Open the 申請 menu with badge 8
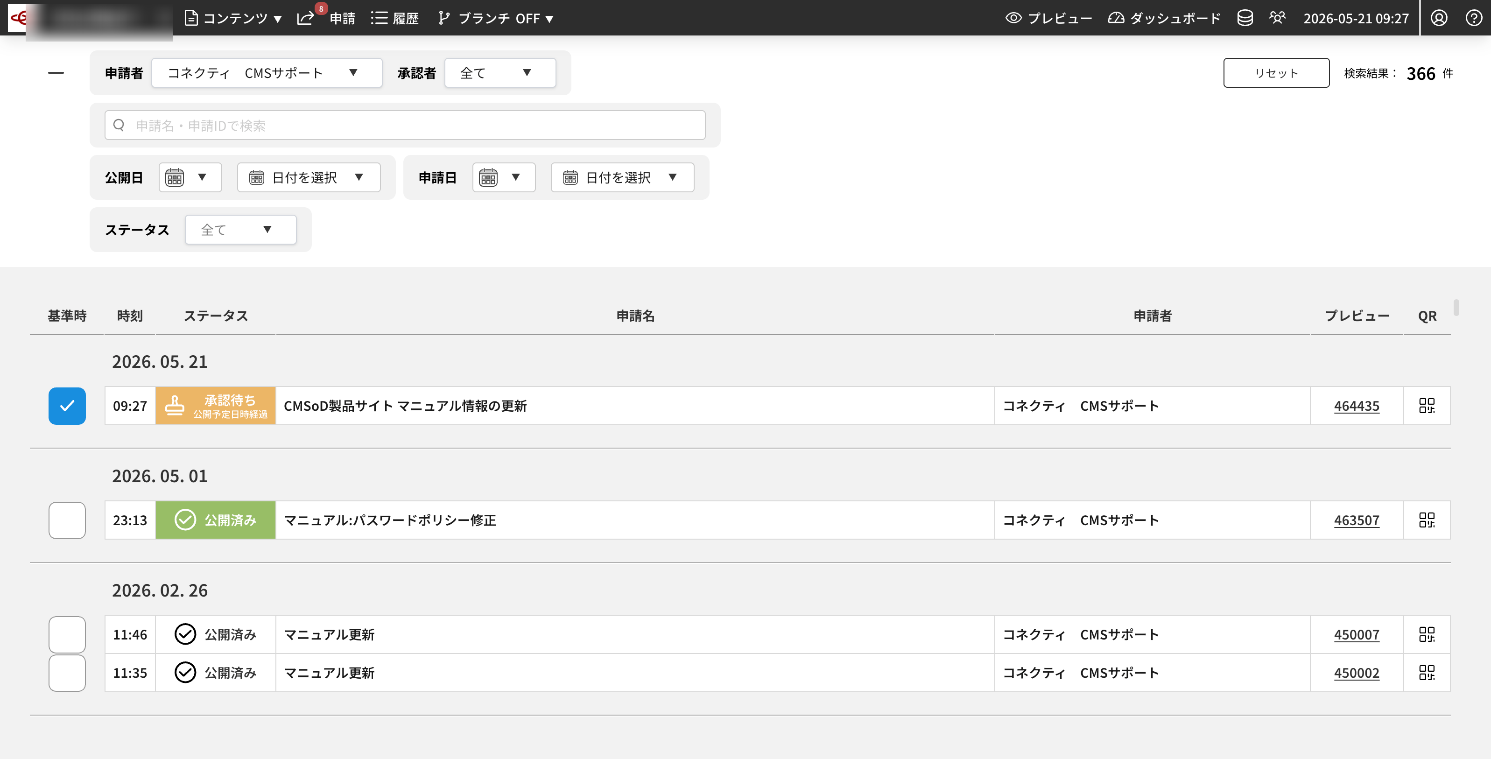Image resolution: width=1491 pixels, height=759 pixels. tap(326, 18)
